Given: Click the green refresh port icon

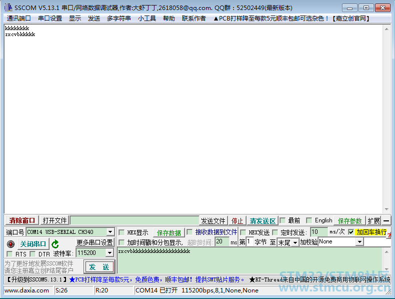Looking at the screenshot, I should coord(55,244).
